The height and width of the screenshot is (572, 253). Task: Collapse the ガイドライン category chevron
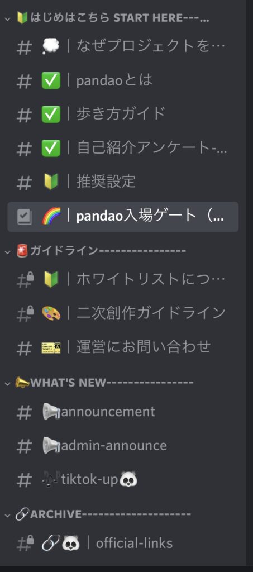(x=8, y=251)
